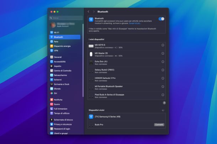Open Rete settings

tap(65, 41)
